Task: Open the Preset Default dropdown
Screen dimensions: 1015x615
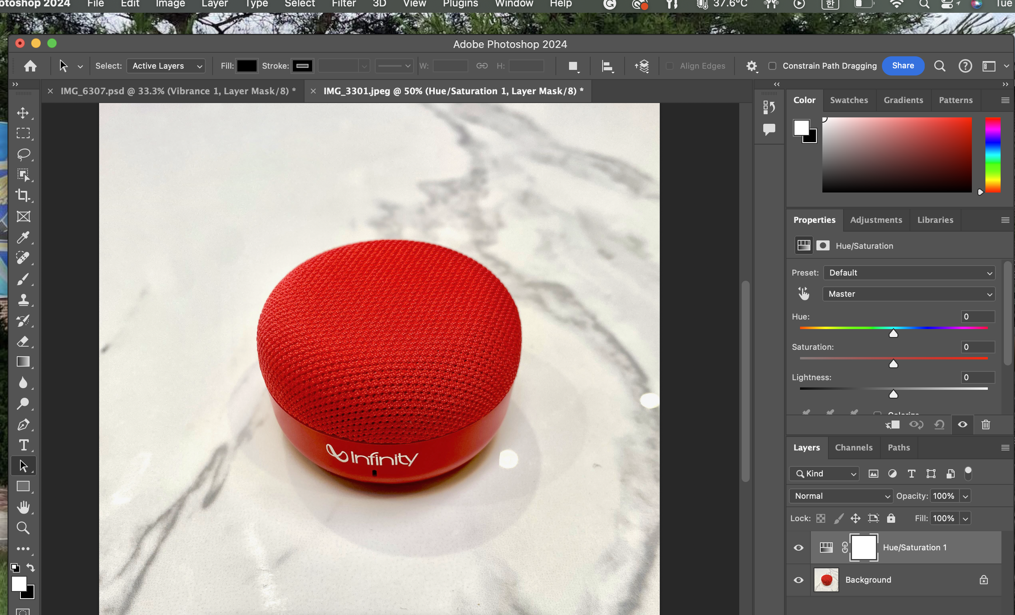Action: tap(909, 272)
